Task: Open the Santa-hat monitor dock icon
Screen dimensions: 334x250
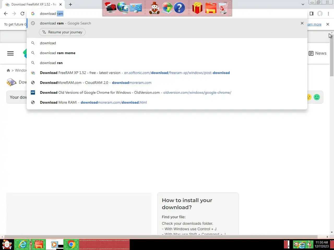Action: tap(111, 8)
